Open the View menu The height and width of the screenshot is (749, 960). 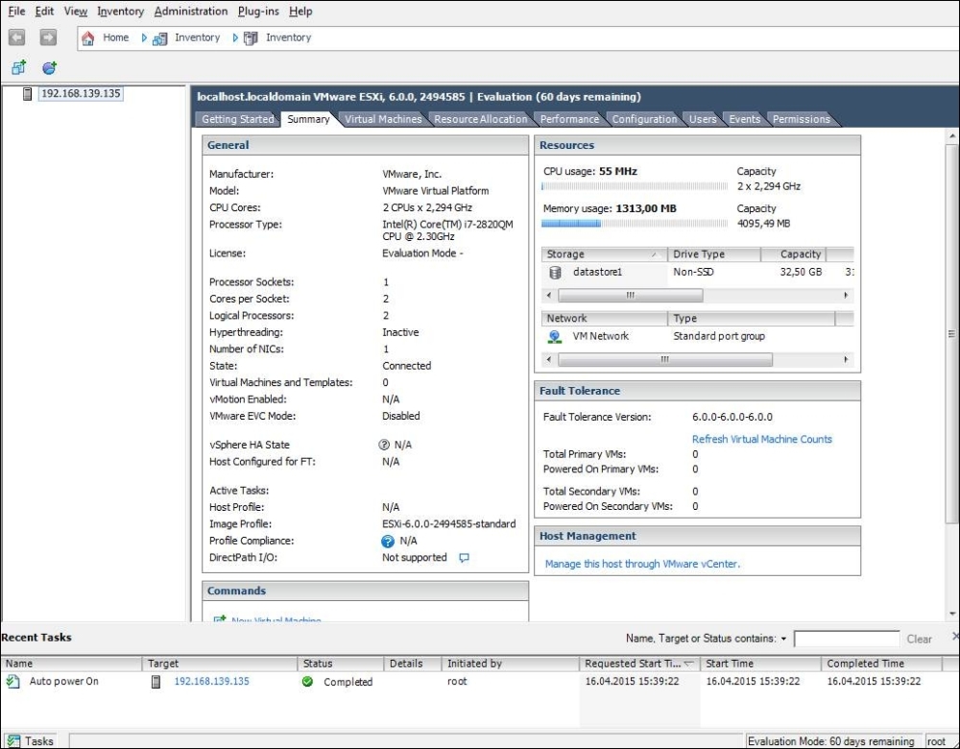76,11
